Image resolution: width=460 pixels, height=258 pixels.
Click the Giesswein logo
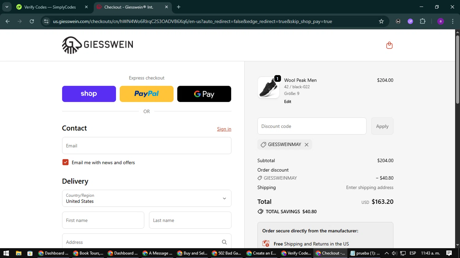tap(98, 45)
